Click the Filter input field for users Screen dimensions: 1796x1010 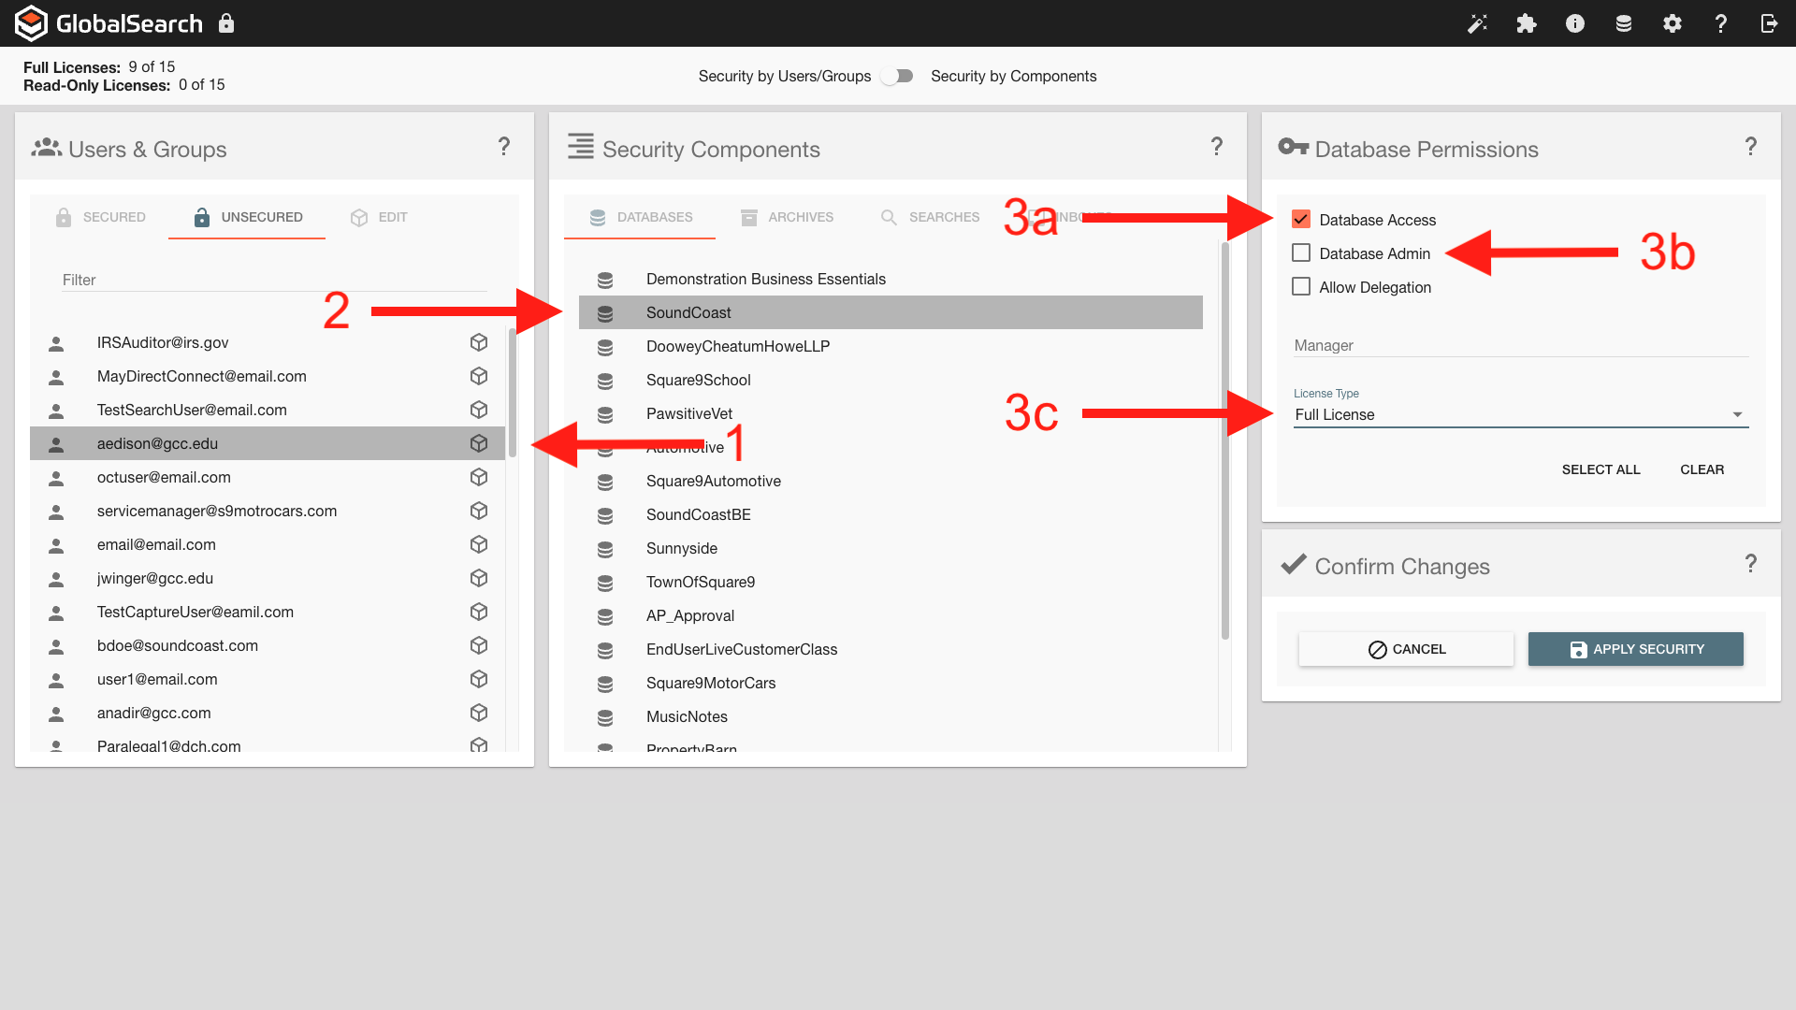pos(274,280)
